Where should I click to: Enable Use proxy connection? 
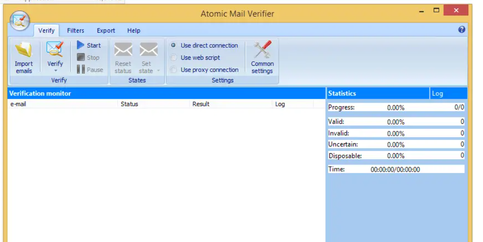[x=173, y=70]
